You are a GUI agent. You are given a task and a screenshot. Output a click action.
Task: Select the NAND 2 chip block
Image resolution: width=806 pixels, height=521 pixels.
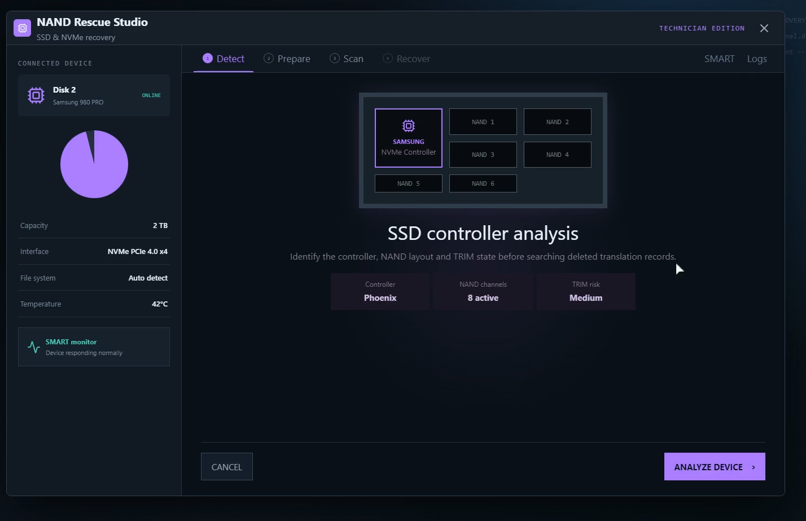coord(558,122)
